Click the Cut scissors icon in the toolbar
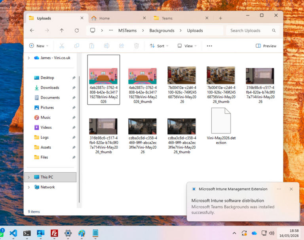The width and height of the screenshot is (304, 240). point(62,46)
